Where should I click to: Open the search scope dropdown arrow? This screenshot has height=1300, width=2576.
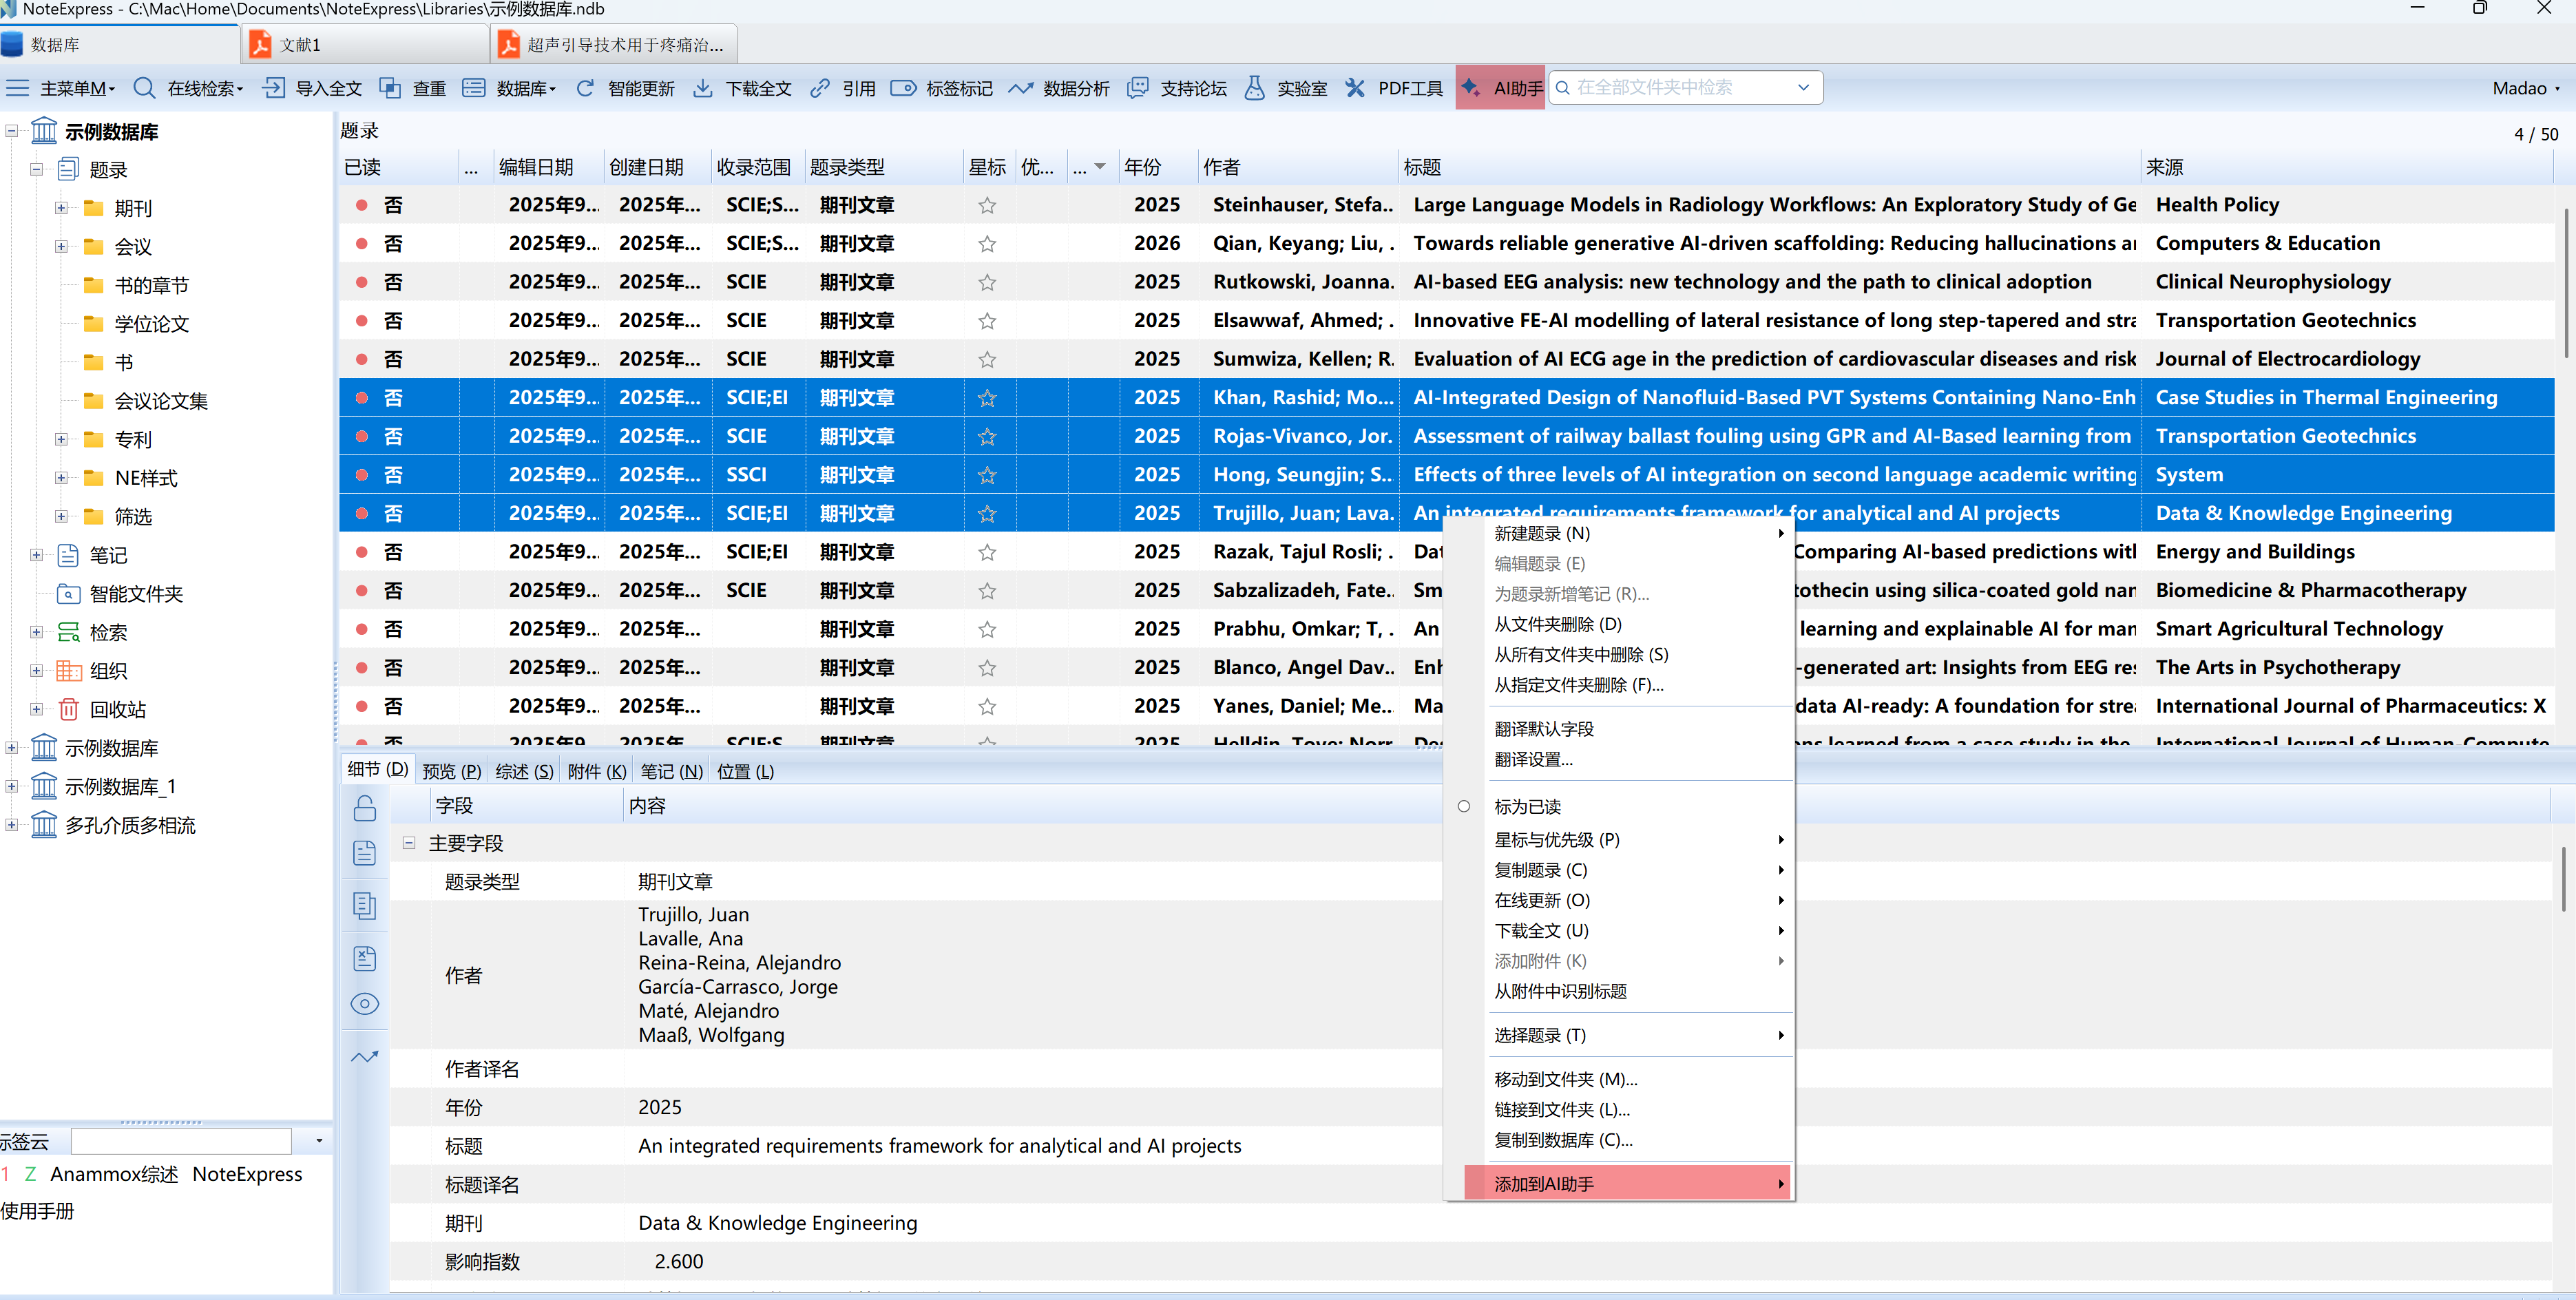coord(1803,88)
